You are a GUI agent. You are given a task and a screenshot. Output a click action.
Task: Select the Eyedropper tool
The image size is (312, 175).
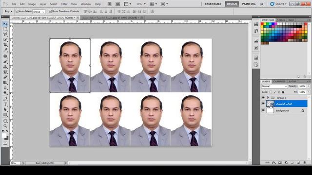[x=5, y=50]
